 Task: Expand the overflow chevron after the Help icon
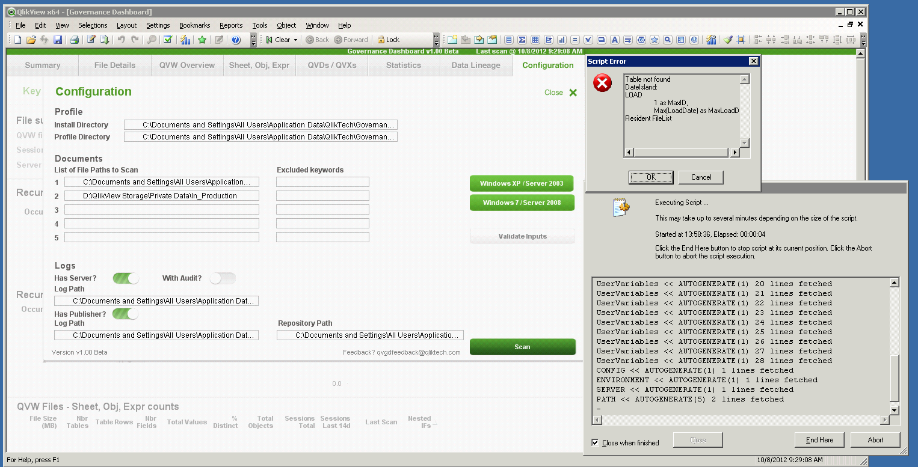253,40
